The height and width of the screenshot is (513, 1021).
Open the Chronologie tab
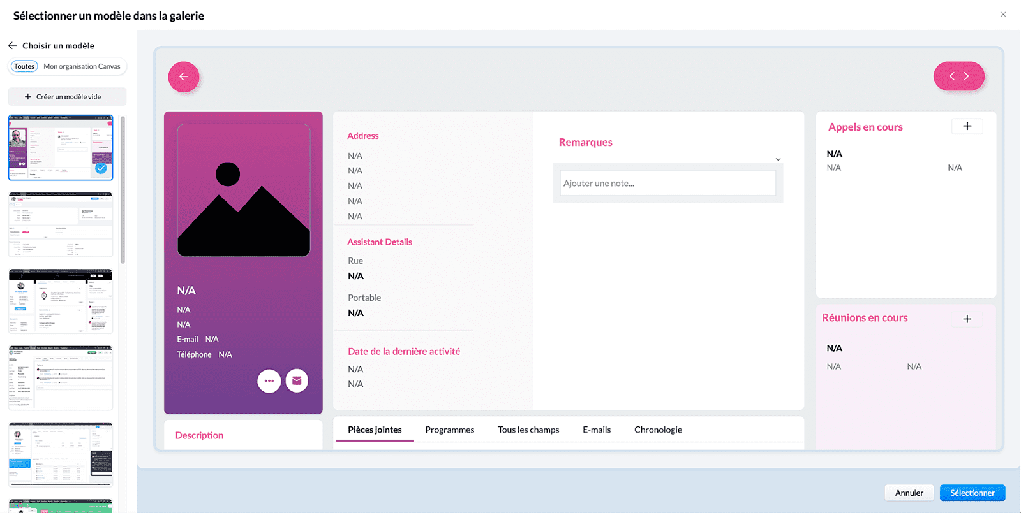pyautogui.click(x=658, y=430)
